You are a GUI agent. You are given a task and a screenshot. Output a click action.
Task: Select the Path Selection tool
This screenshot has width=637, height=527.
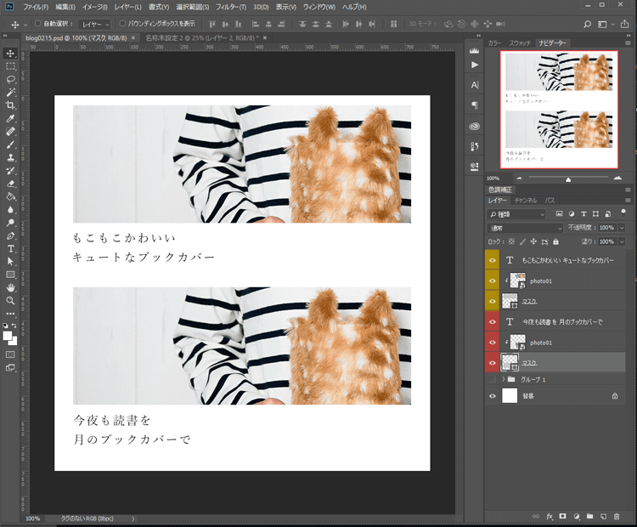pos(10,262)
